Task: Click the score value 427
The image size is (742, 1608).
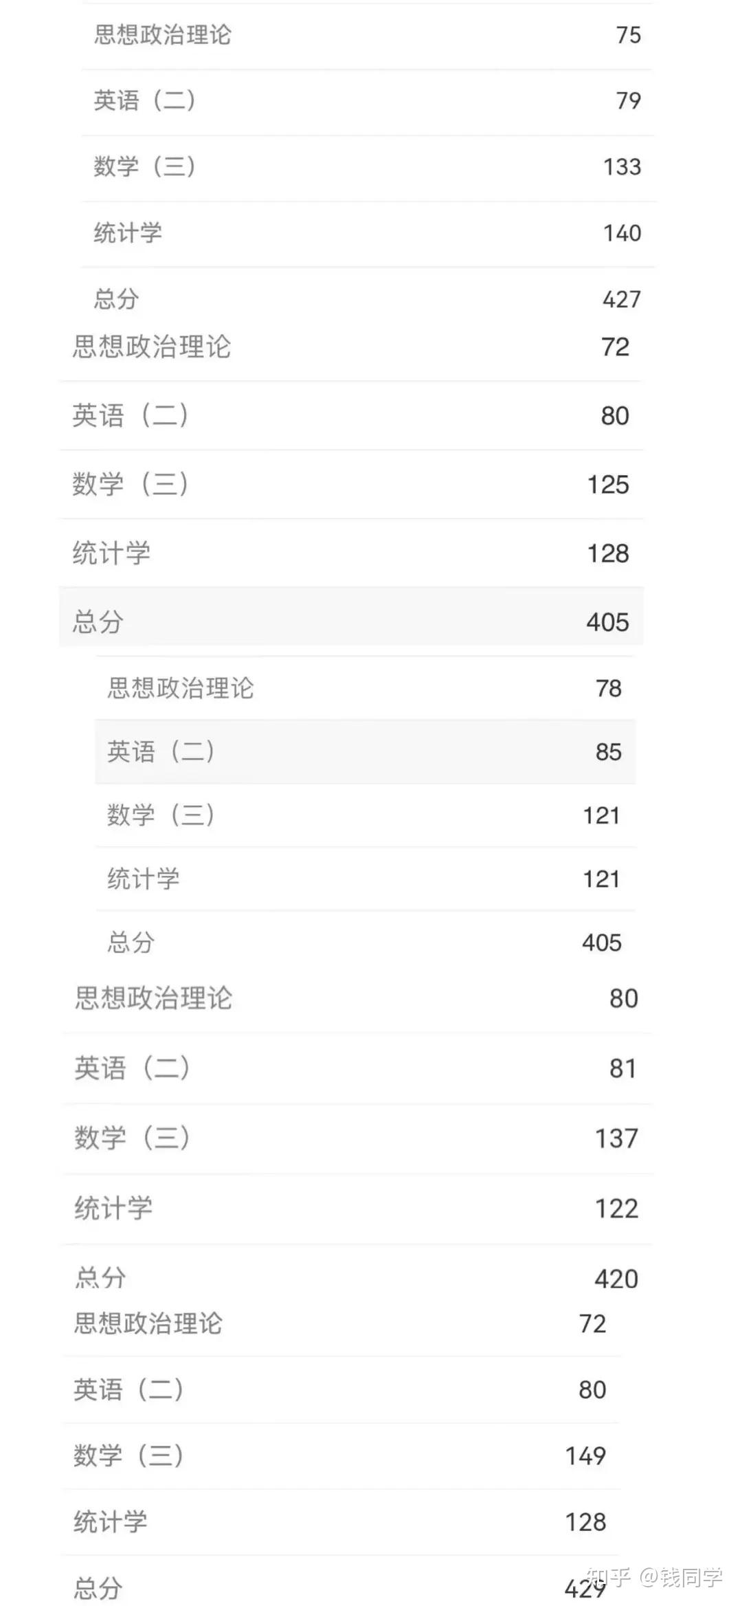Action: [621, 299]
